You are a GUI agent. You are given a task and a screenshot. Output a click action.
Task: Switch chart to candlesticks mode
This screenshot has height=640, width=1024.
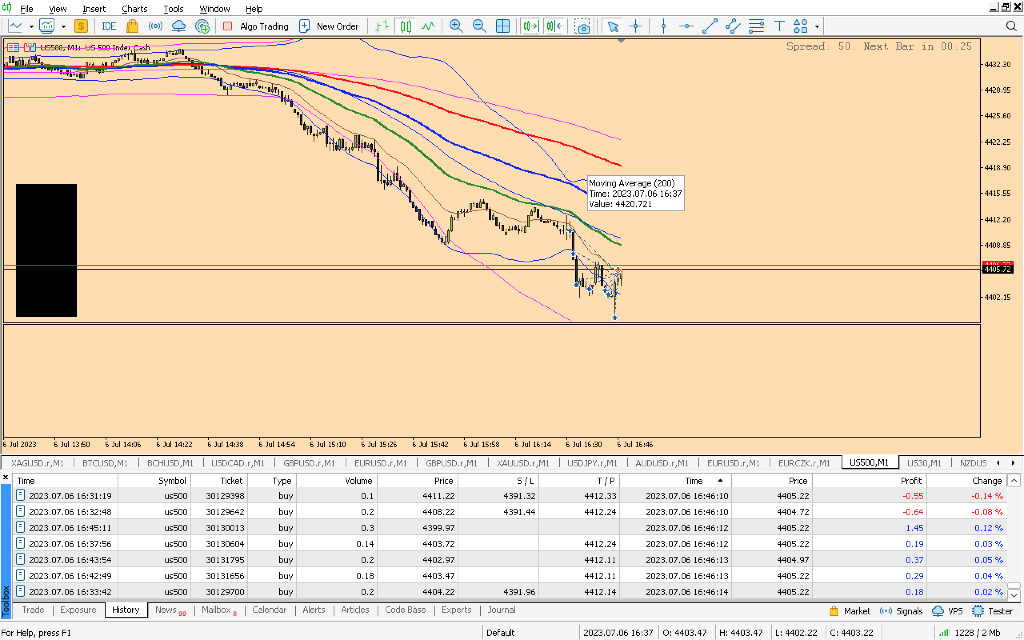(405, 26)
